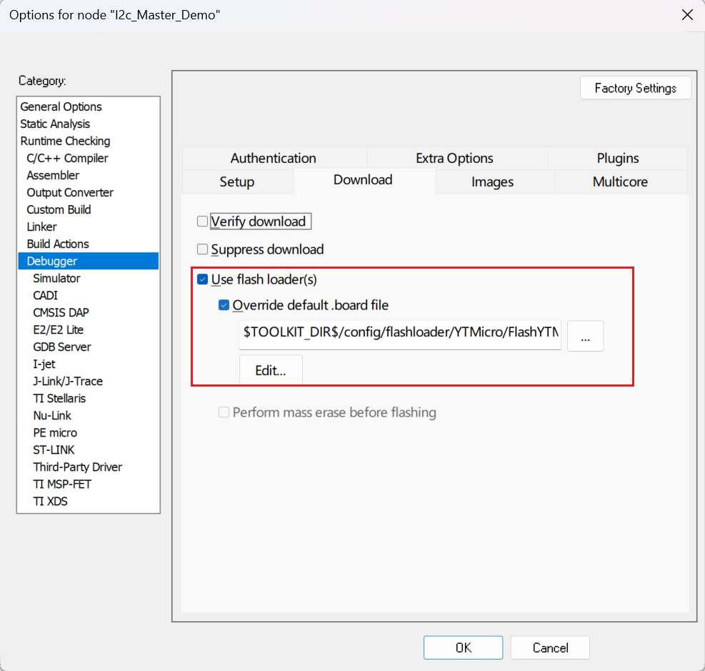Click the .board file path field
Screen dimensions: 705x671
(400, 333)
